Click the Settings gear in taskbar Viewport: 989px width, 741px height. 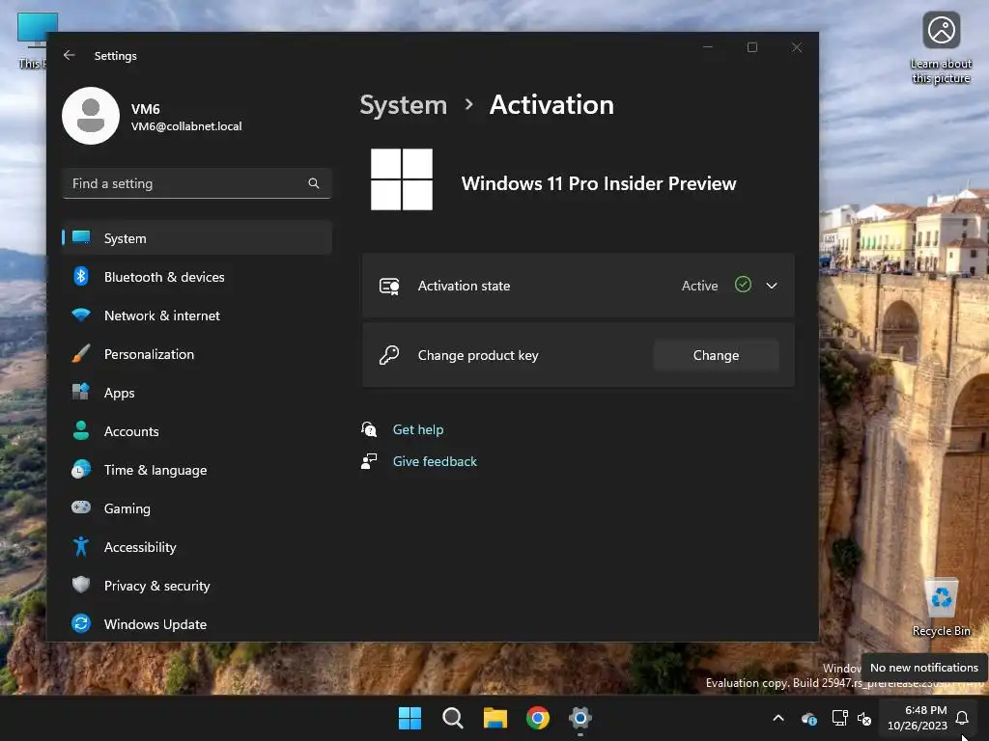click(x=580, y=718)
